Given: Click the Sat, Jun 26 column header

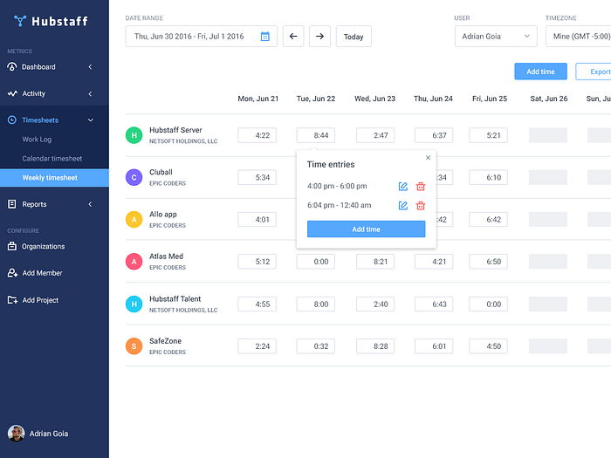Looking at the screenshot, I should point(549,99).
